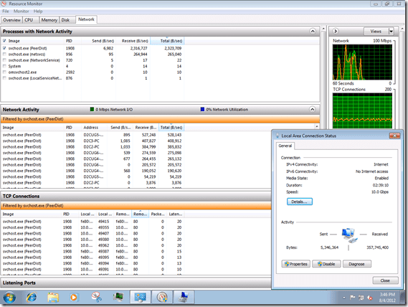Click the green Network I/O legend square

tap(92, 109)
